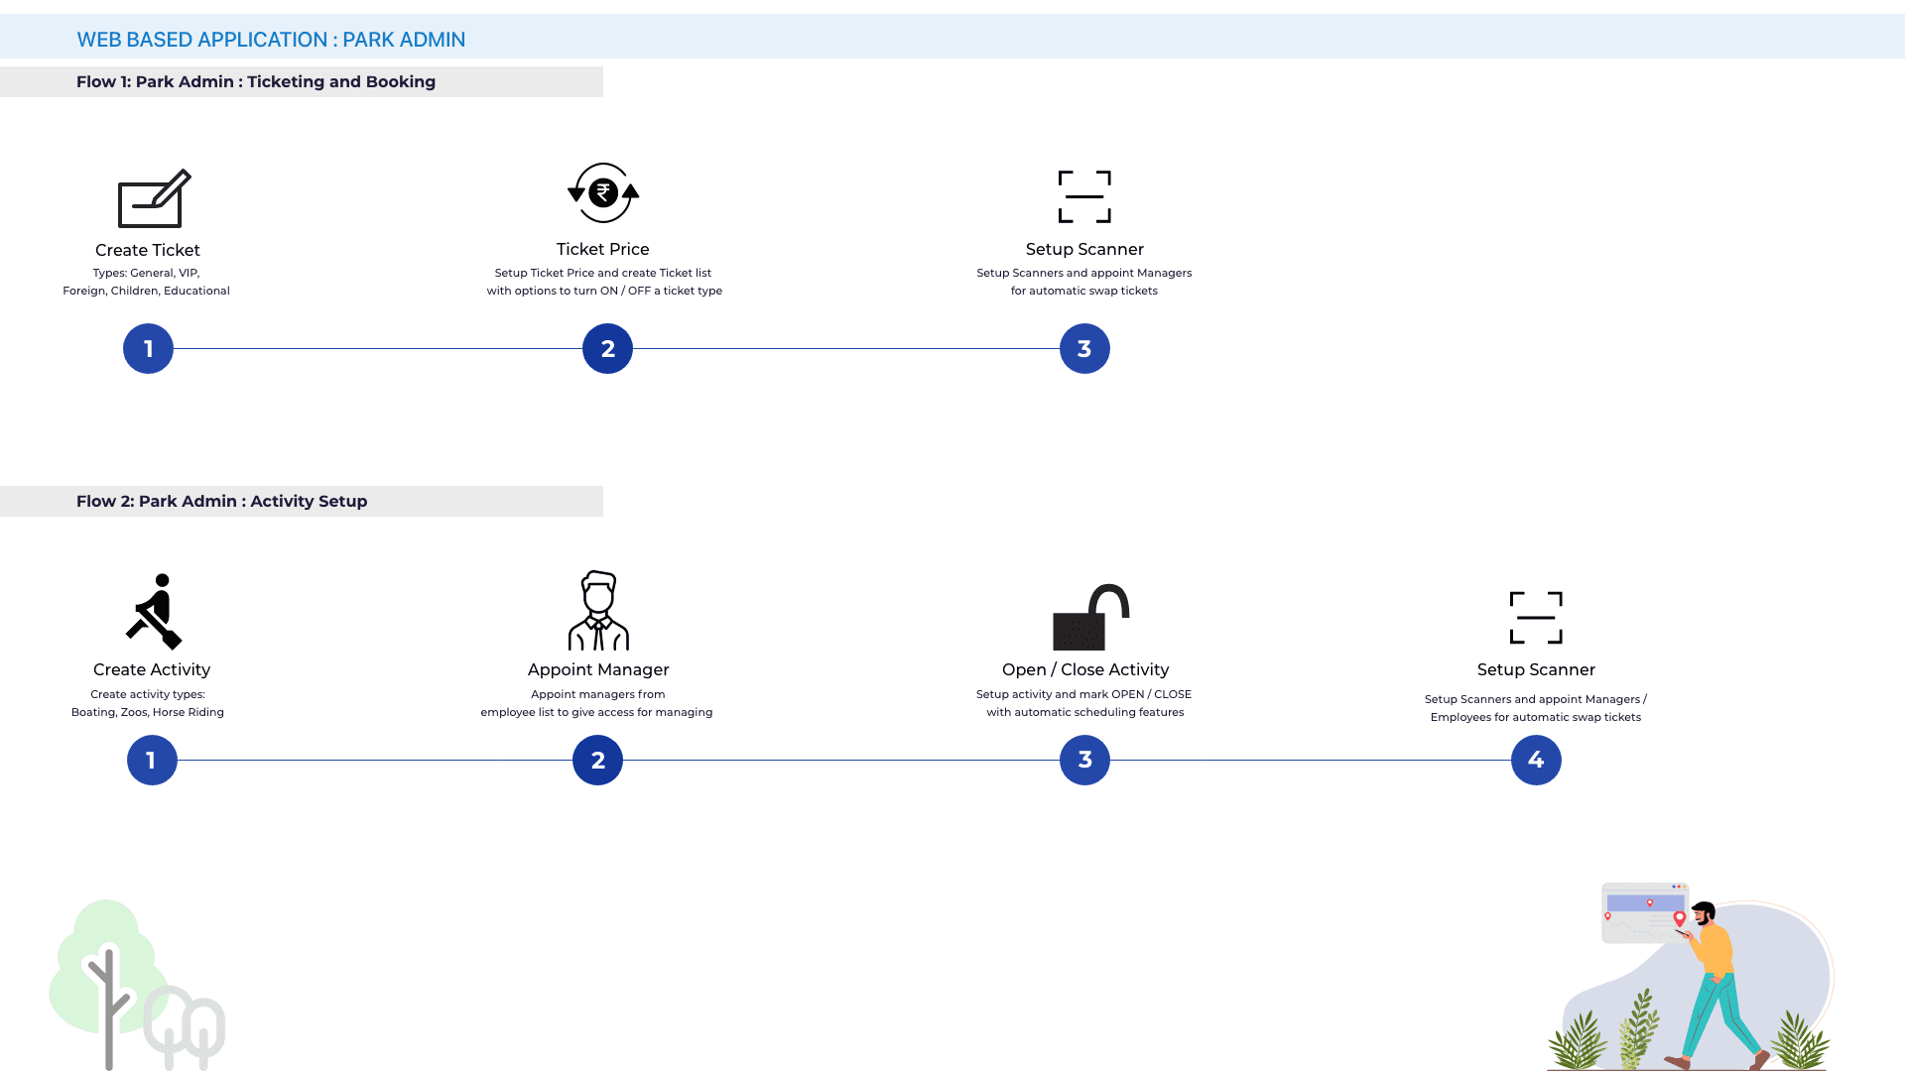
Task: Click the Create Activity rowing person icon
Action: coord(154,612)
